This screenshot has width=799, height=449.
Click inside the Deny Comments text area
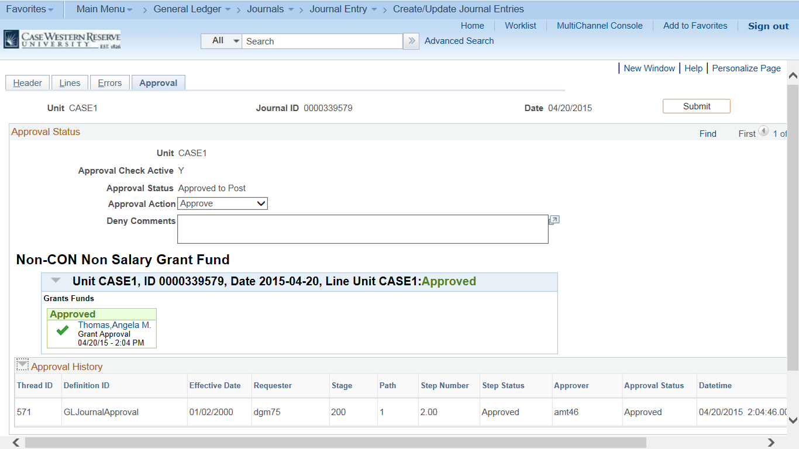[363, 229]
